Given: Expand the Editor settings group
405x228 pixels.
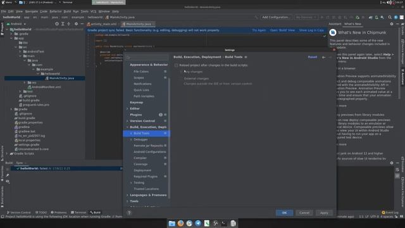Looking at the screenshot, I should pyautogui.click(x=127, y=108).
